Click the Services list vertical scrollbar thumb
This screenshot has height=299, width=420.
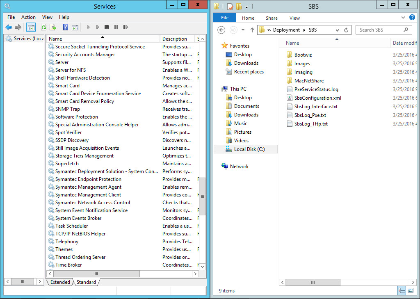pyautogui.click(x=202, y=196)
